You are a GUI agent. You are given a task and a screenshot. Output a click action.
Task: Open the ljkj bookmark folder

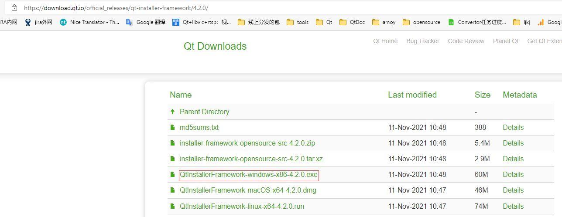click(x=521, y=22)
